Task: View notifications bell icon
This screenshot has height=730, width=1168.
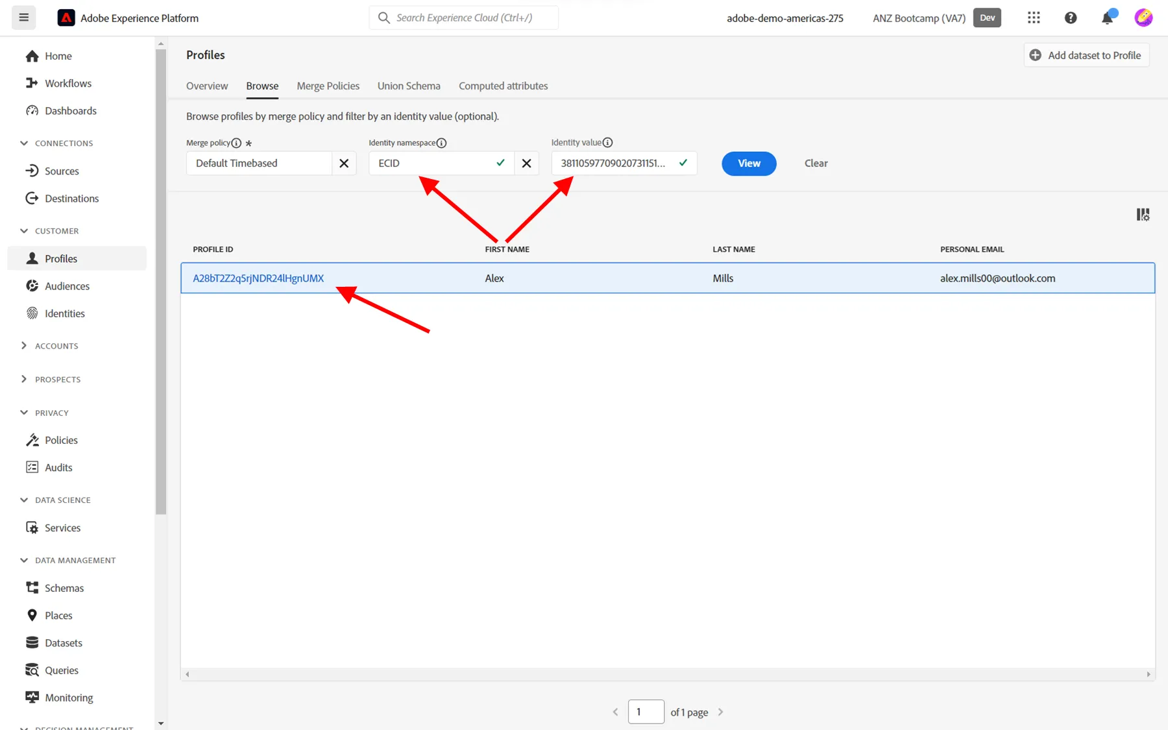Action: point(1108,18)
